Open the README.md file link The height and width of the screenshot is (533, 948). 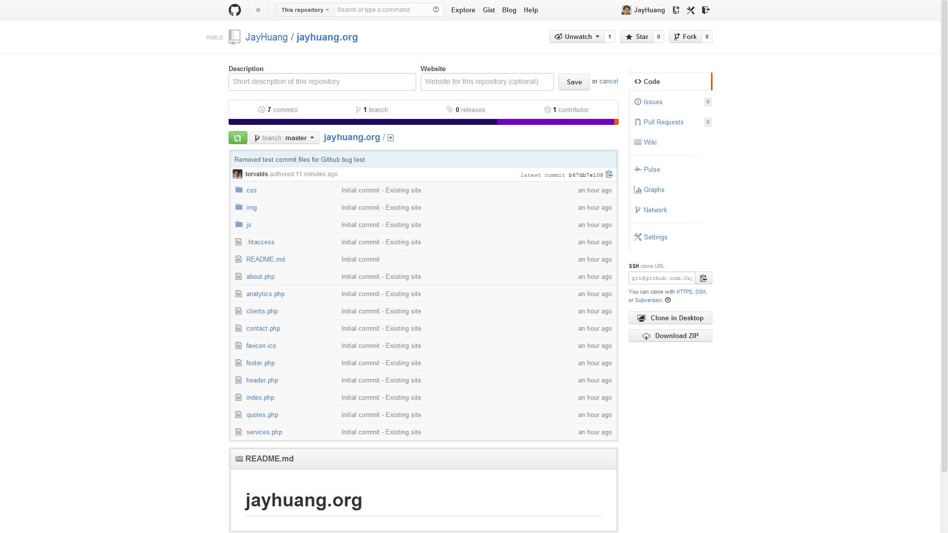[266, 259]
